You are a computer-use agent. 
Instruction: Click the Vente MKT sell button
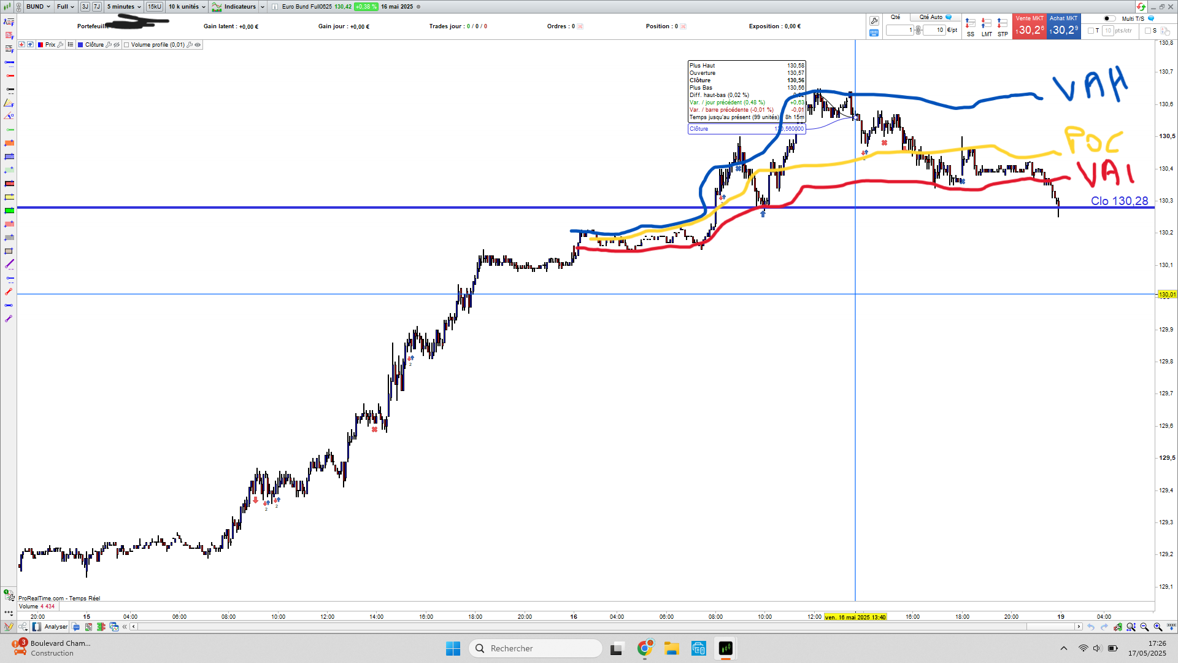pyautogui.click(x=1029, y=27)
